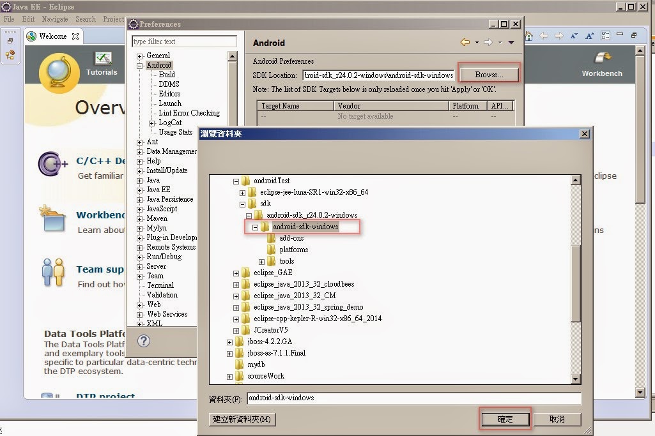Minimize the Welcome view icon
Screen dimensions: 655x436
[x=620, y=34]
